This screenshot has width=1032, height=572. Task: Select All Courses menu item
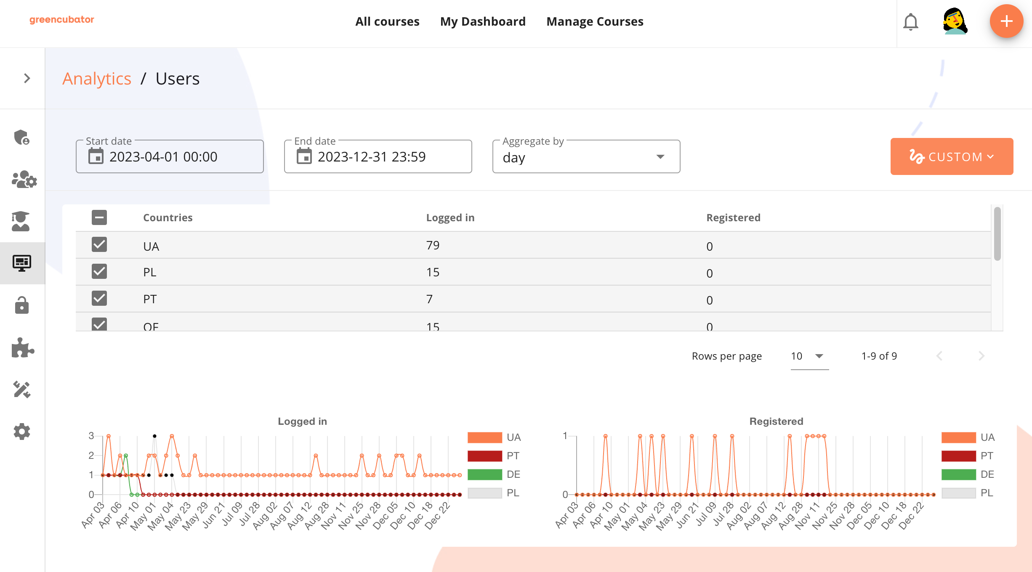tap(387, 21)
